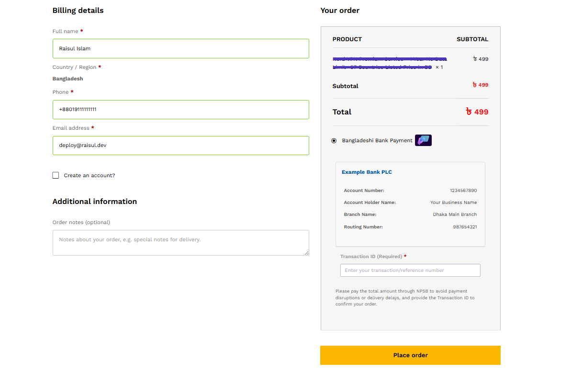Screen dimensions: 583x373
Task: Click the Place order button
Action: coord(410,355)
